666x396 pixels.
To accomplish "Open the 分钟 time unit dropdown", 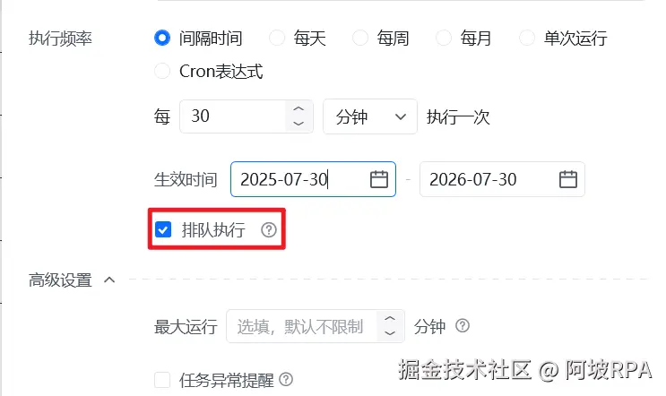I will 370,116.
